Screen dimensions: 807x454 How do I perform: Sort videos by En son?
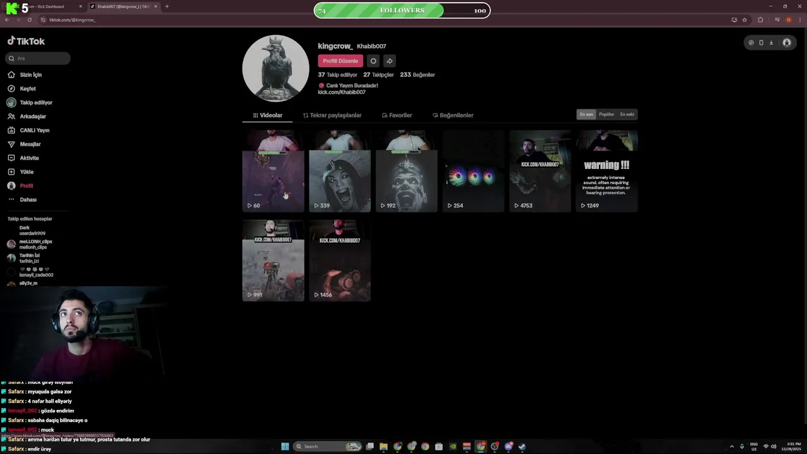pyautogui.click(x=586, y=114)
